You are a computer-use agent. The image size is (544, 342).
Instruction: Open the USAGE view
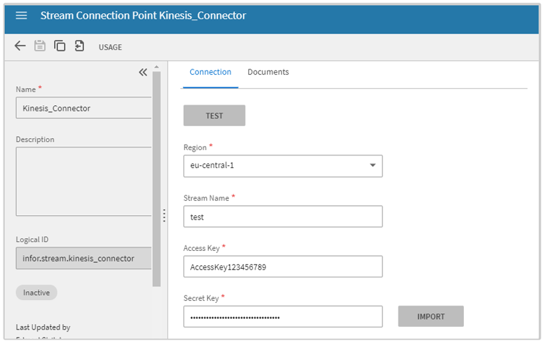pyautogui.click(x=110, y=47)
